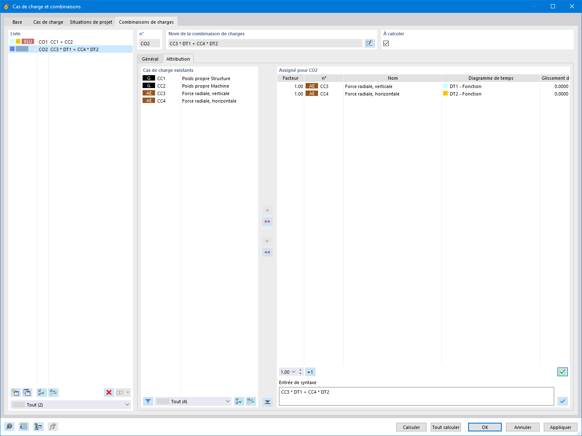Click the n° field containing CO2

click(150, 43)
